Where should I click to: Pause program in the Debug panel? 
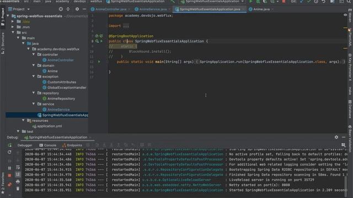[9, 168]
